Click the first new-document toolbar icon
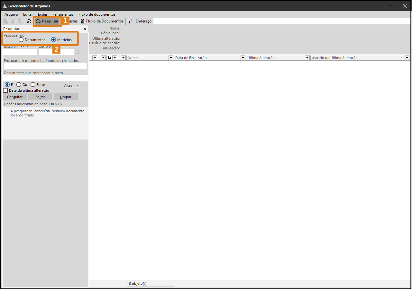The image size is (412, 289). 5,21
